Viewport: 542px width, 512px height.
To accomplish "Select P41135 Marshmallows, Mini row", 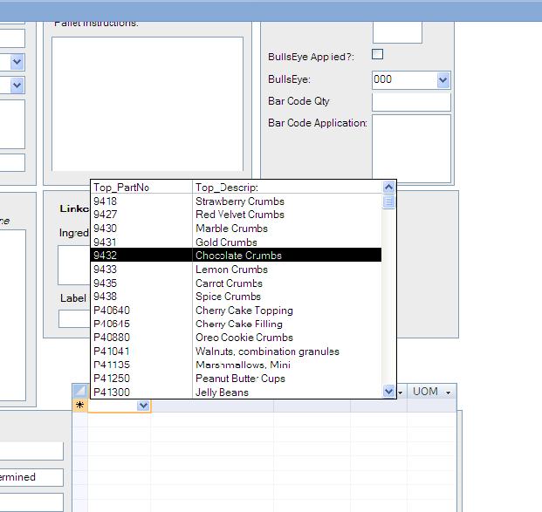I will coord(236,365).
